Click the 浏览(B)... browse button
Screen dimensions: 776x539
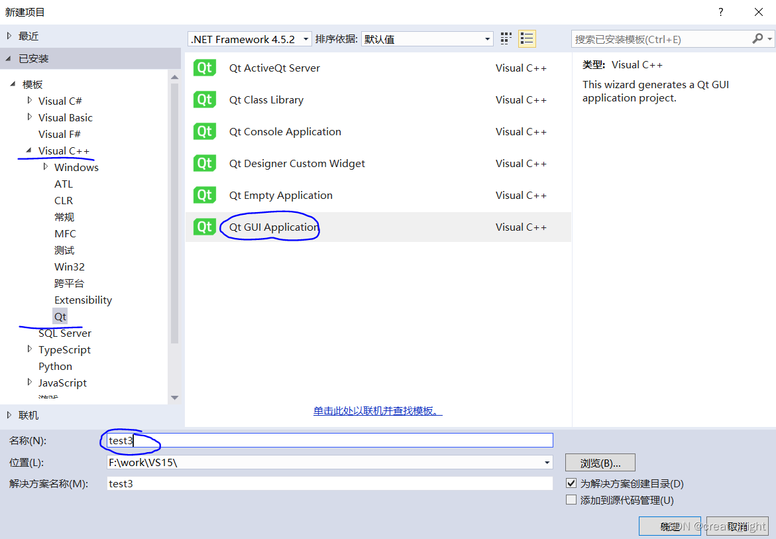(x=600, y=463)
